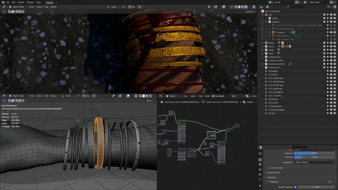Toggle snapping magnet in the top viewport header

click(130, 7)
